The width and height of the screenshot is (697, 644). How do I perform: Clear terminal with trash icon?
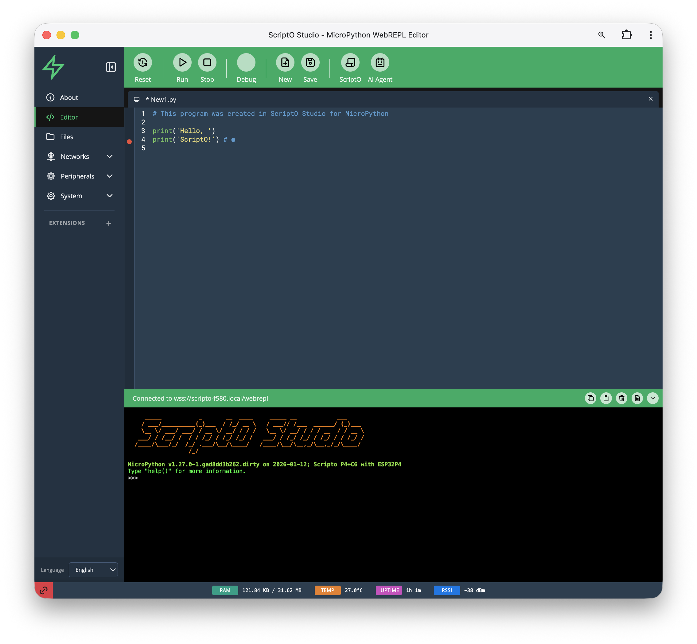621,398
